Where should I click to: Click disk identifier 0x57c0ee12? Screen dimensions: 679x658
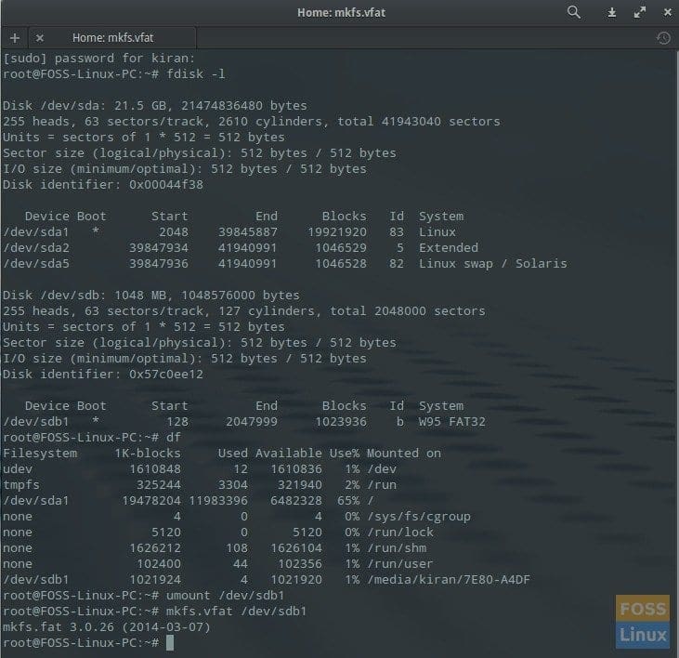tap(166, 375)
